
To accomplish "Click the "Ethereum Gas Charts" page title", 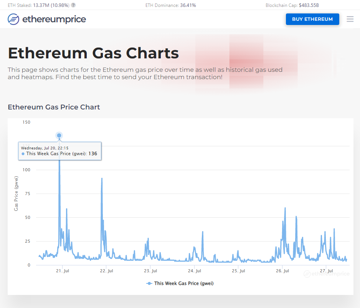I will [93, 53].
